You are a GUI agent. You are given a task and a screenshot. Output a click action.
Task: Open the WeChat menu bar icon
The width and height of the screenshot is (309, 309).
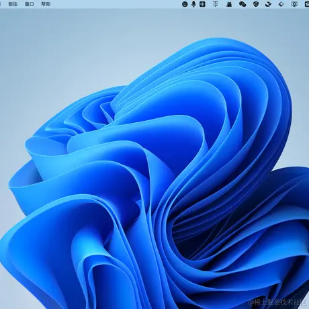click(x=242, y=4)
